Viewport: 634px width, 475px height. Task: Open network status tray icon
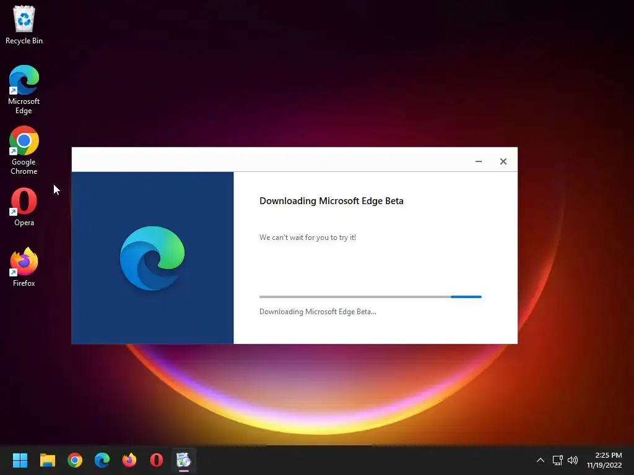point(558,460)
